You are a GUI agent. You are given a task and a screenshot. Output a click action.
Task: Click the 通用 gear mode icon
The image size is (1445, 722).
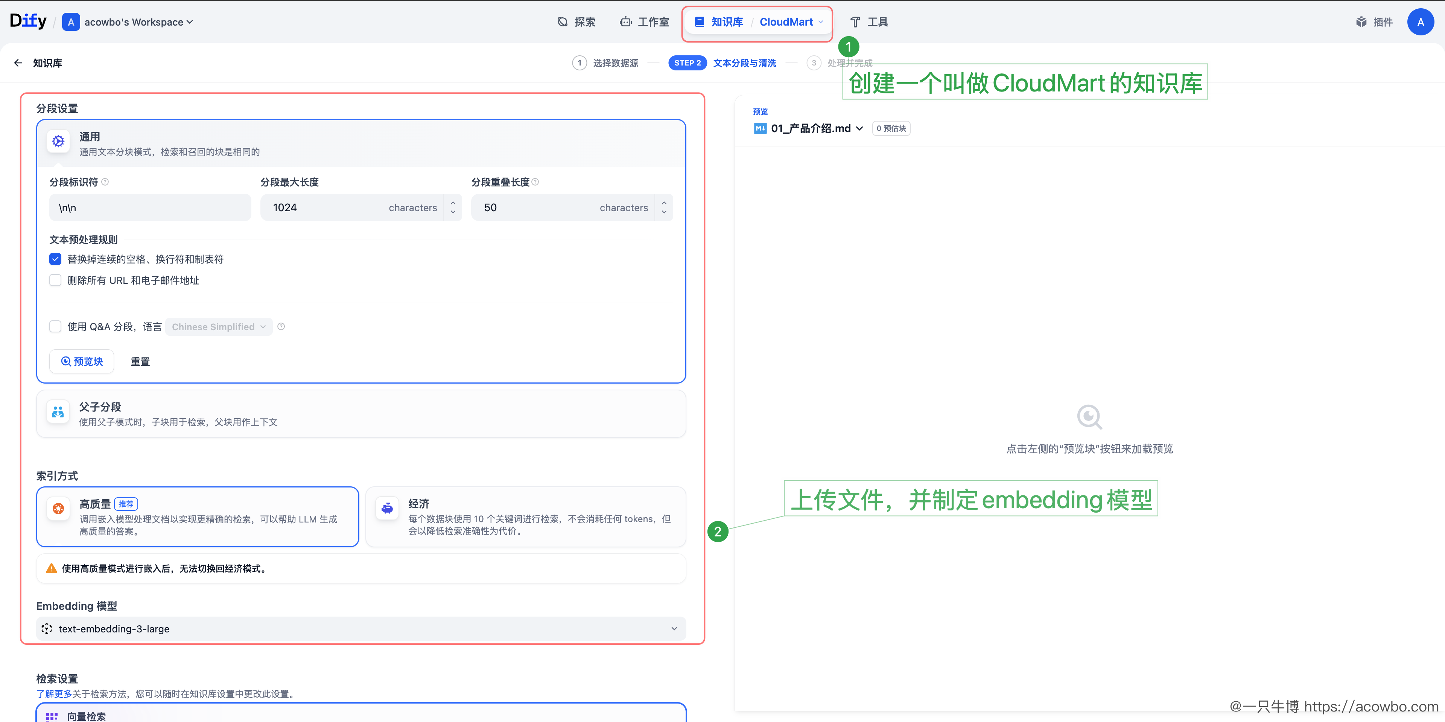[58, 142]
